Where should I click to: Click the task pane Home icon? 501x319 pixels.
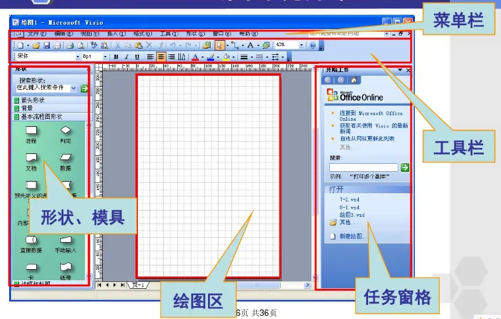click(x=354, y=80)
